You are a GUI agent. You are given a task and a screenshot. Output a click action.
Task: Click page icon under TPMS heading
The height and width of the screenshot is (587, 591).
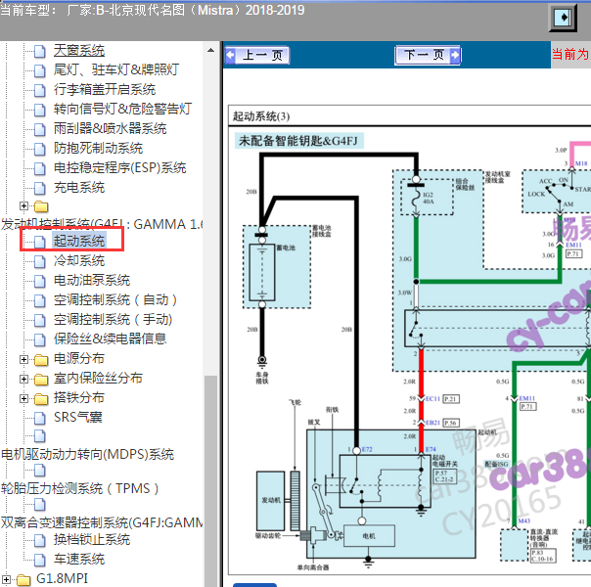[x=40, y=504]
